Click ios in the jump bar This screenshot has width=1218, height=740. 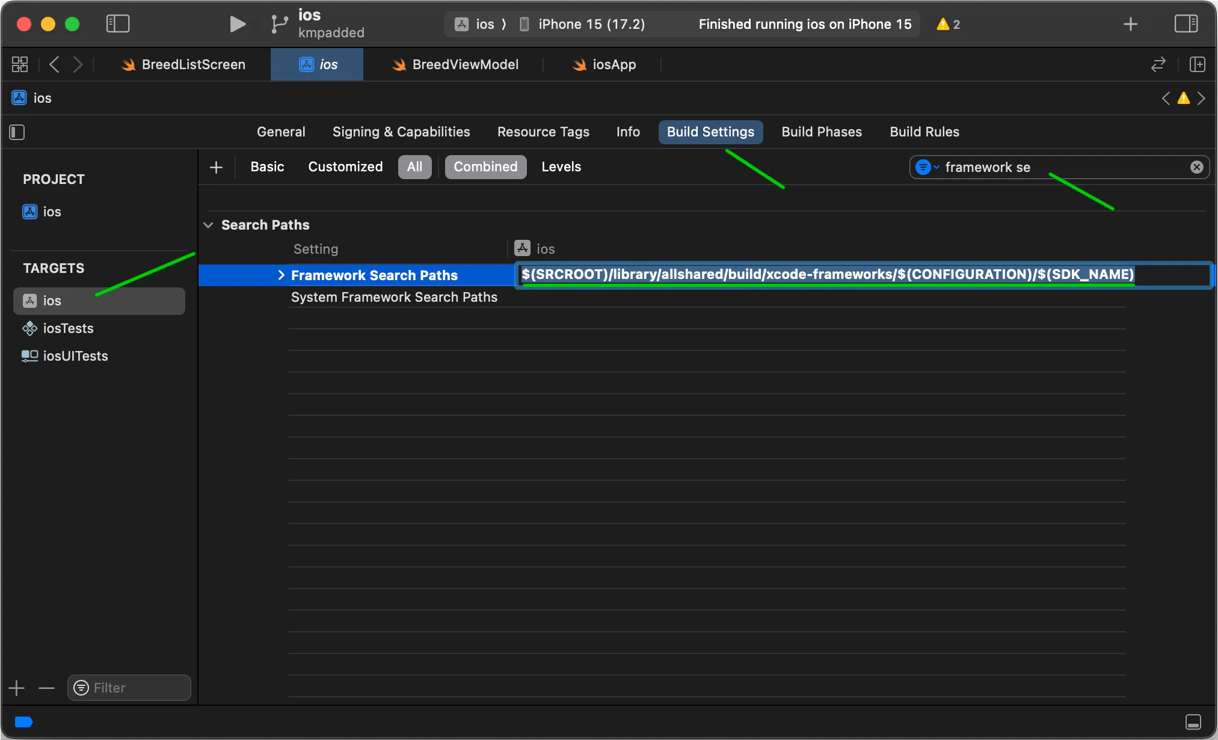[32, 98]
